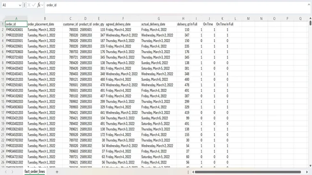Click cell FMR34721502

pyautogui.click(x=16, y=157)
